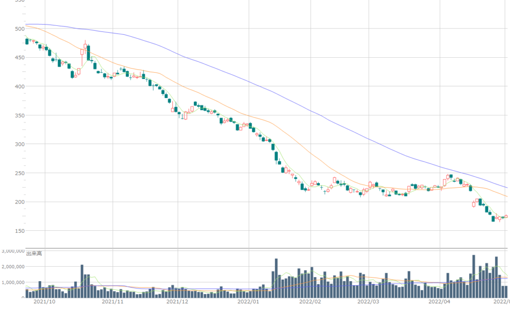510x309 pixels.
Task: Click the 300 price level label
Action: click(19, 144)
